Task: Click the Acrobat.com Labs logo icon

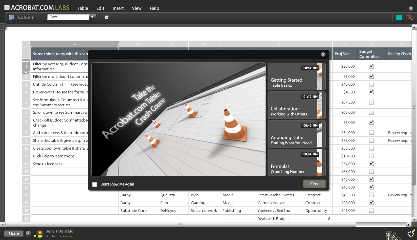Action: 7,7
